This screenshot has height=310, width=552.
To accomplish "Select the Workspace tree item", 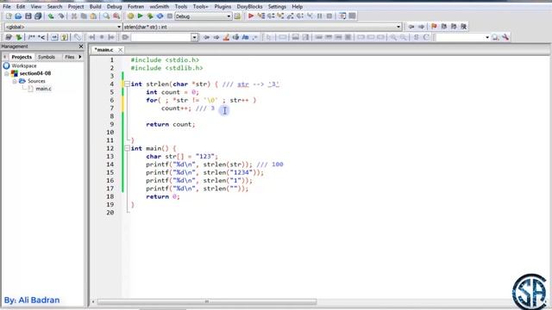I will (x=24, y=65).
